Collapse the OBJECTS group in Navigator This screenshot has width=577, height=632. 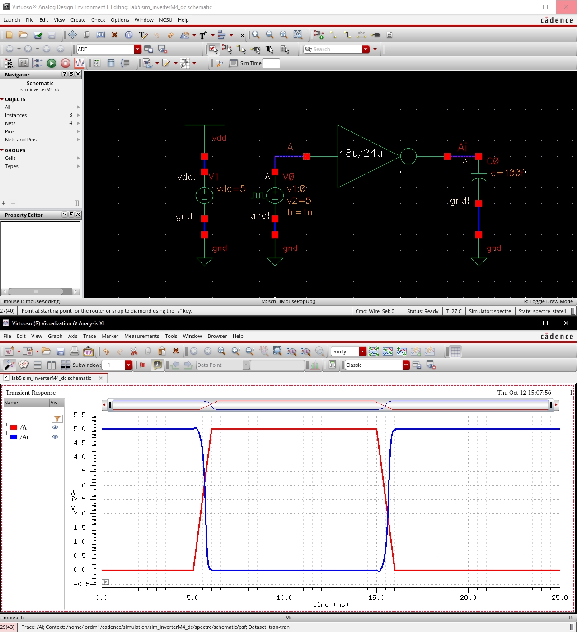point(2,99)
